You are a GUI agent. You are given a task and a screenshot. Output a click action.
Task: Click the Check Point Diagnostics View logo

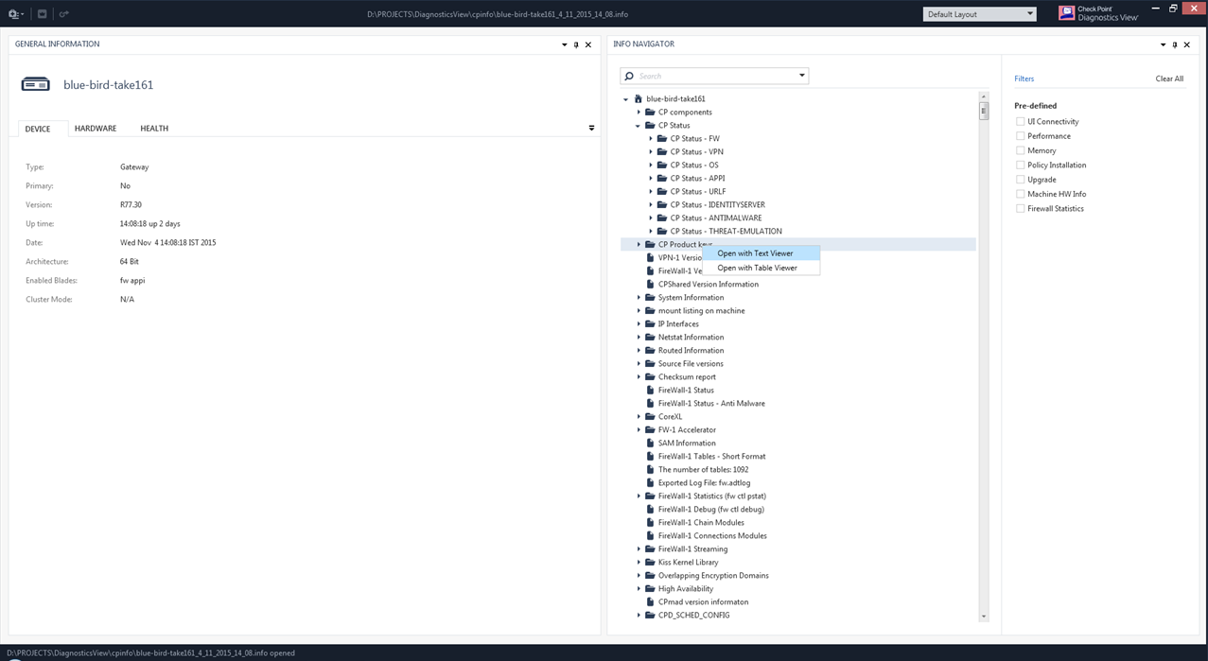1098,13
